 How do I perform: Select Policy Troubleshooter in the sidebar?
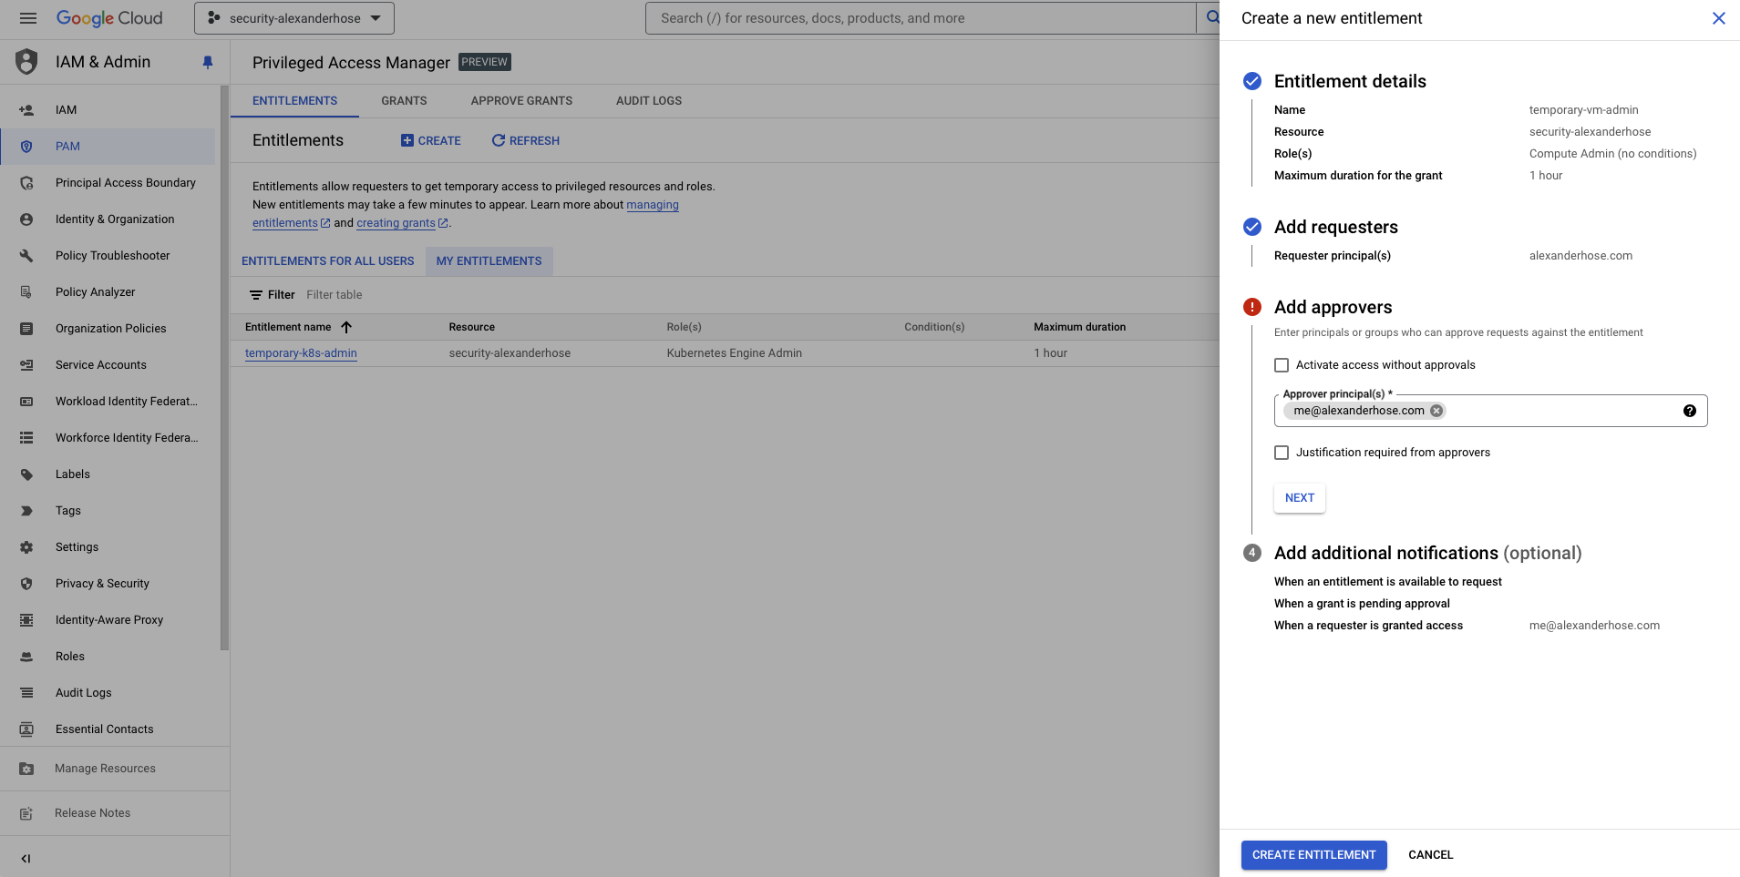point(112,255)
